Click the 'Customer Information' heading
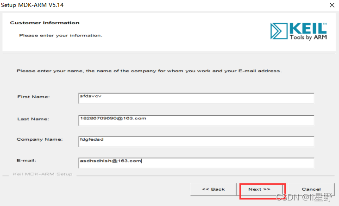Image resolution: width=339 pixels, height=206 pixels. pos(44,23)
